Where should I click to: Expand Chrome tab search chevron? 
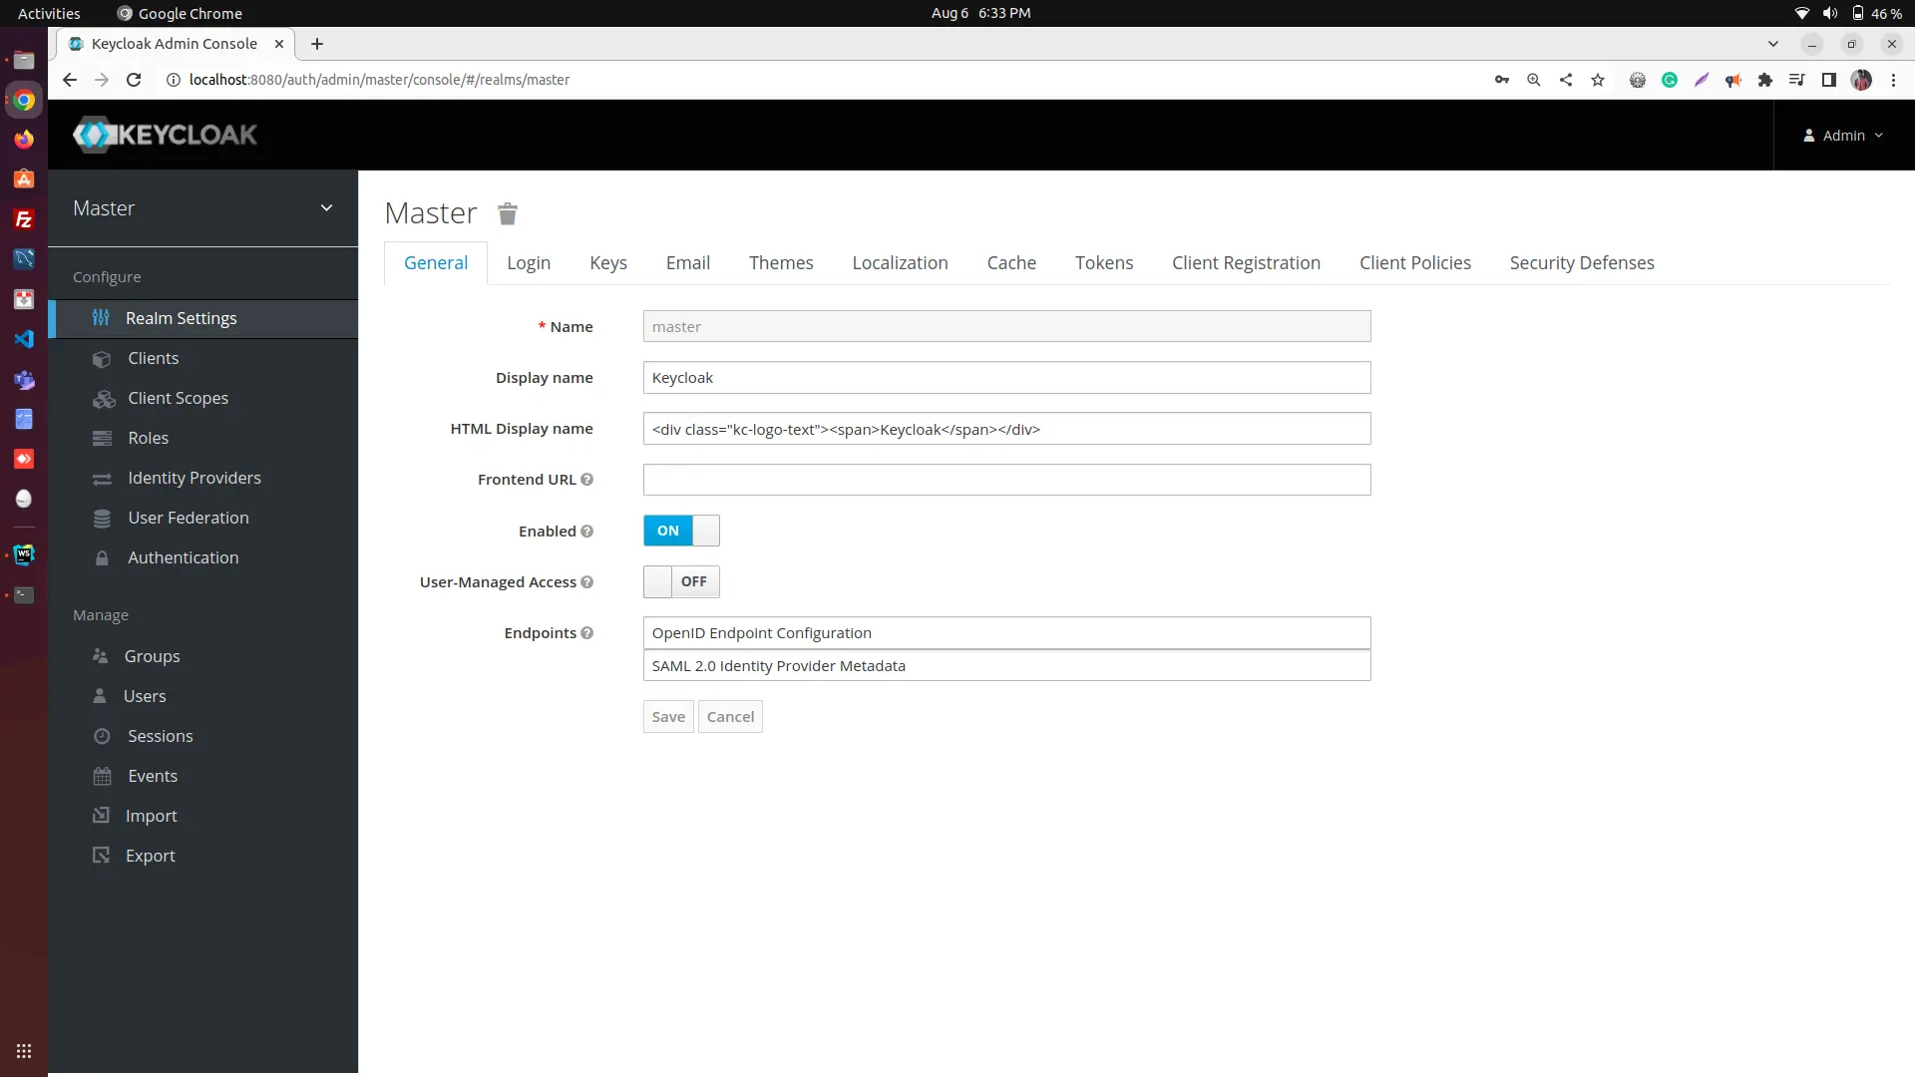1773,44
